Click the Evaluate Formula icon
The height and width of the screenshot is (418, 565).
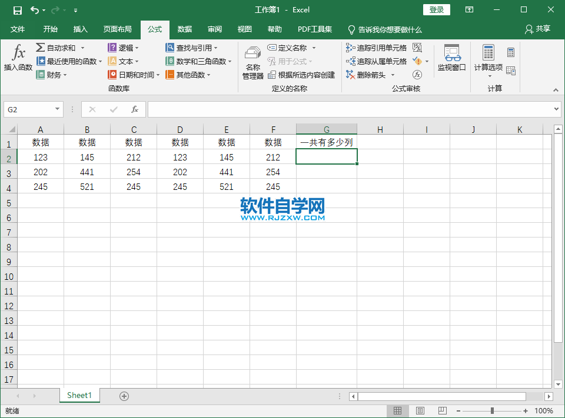(x=417, y=75)
